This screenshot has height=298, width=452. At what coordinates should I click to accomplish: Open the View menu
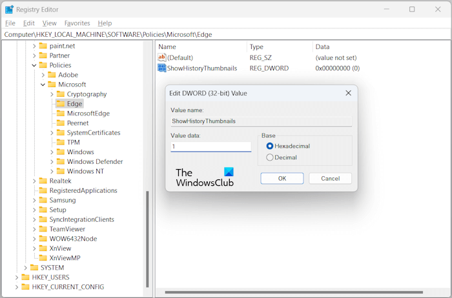(x=49, y=23)
